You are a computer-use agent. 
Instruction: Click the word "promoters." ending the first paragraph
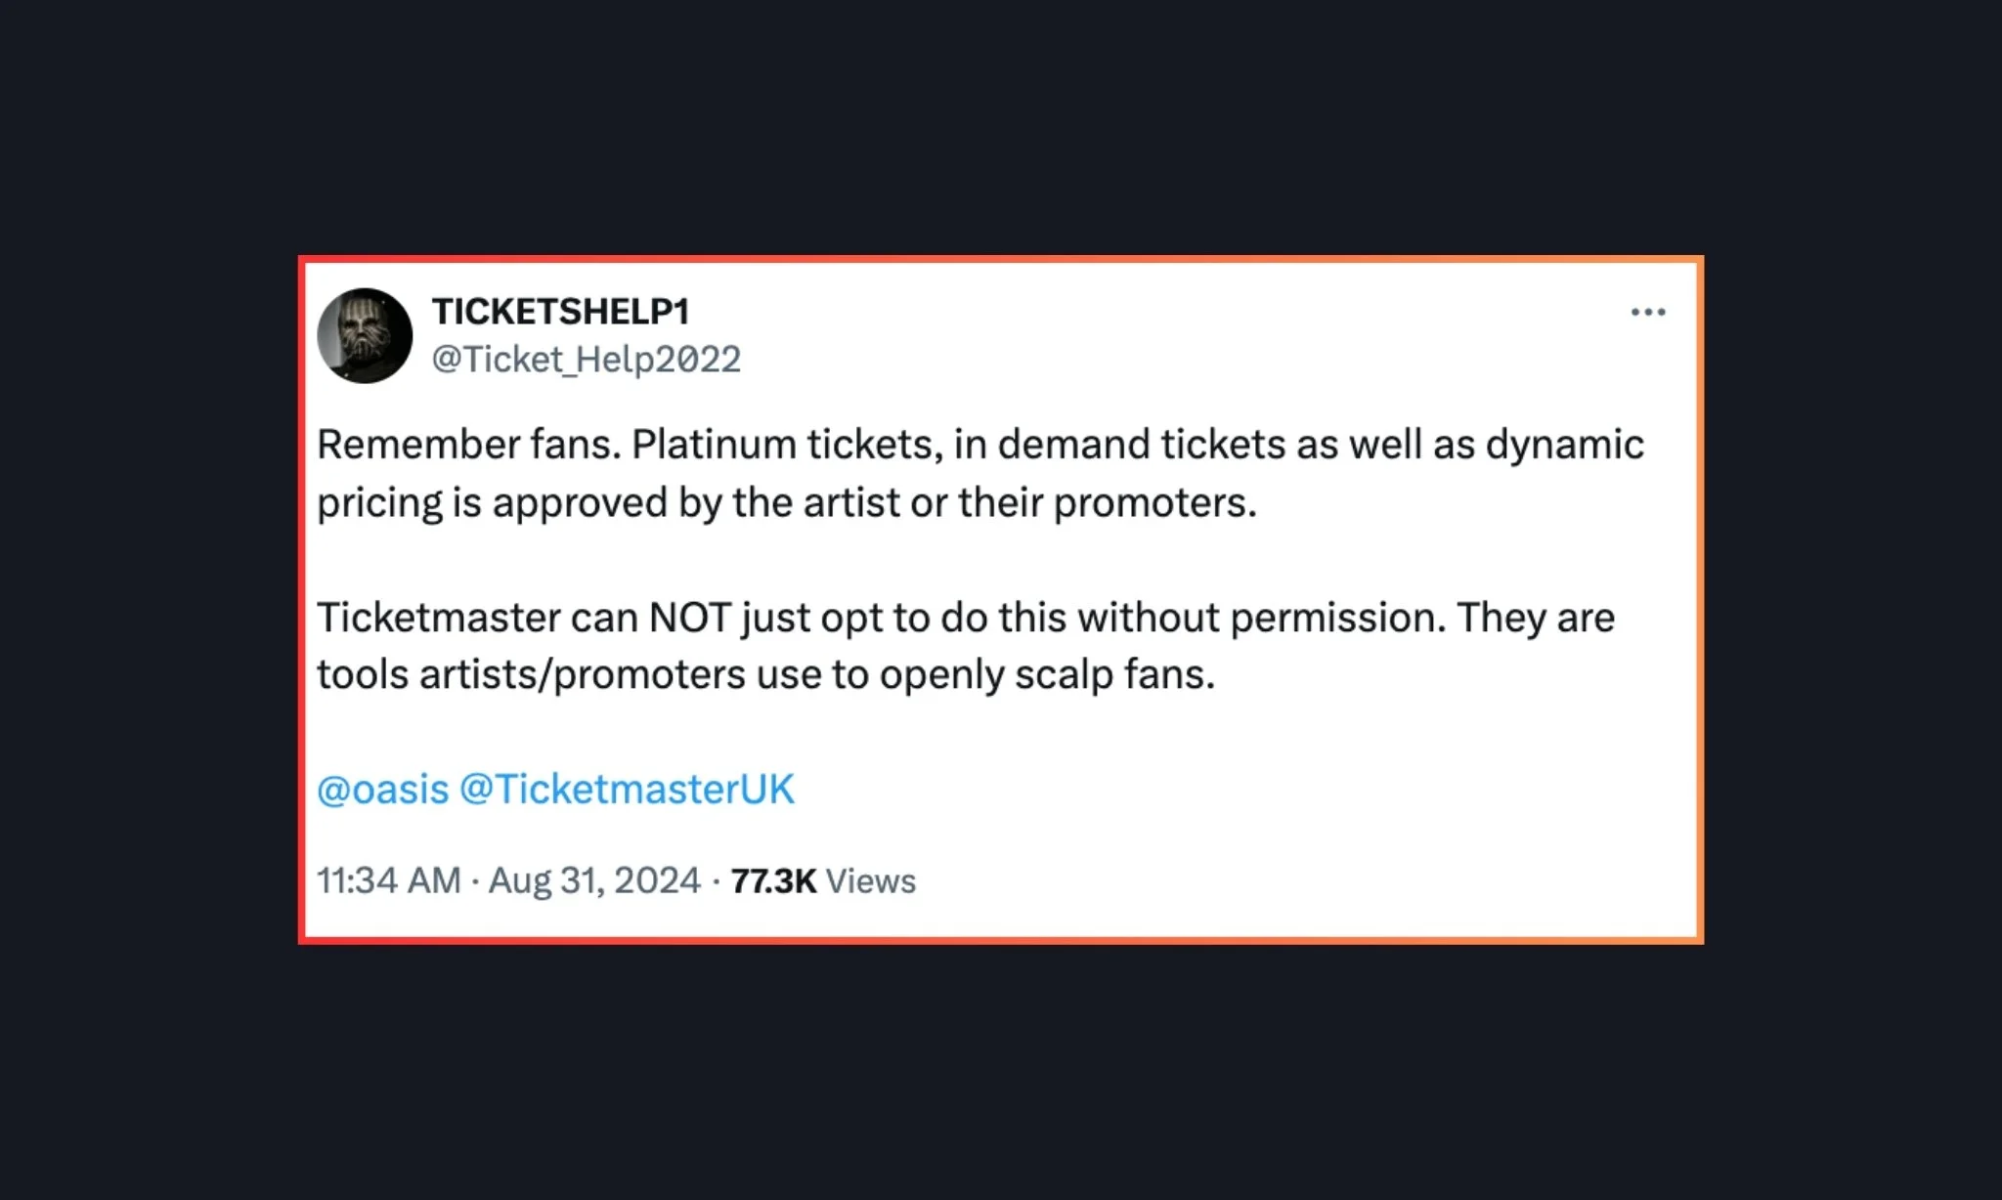coord(1154,502)
